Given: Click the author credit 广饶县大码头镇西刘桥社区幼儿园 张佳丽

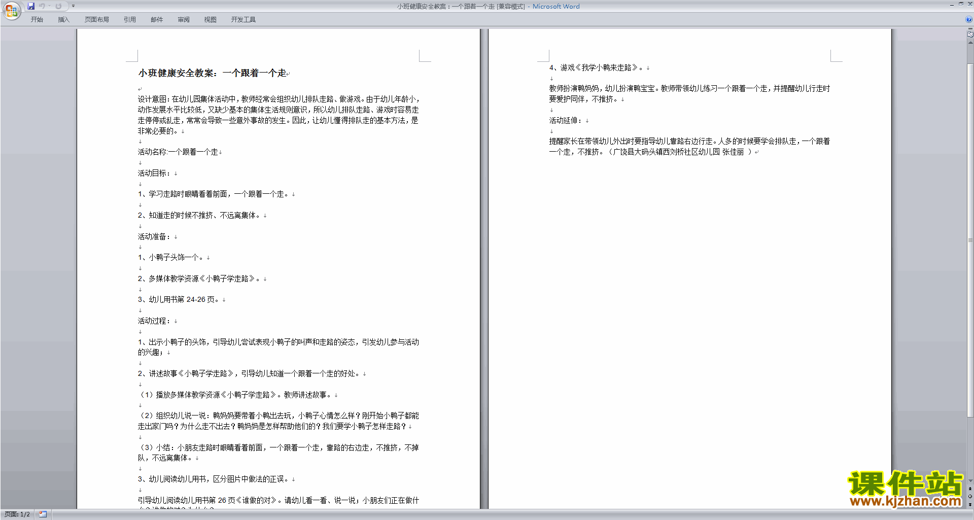Looking at the screenshot, I should [x=679, y=152].
